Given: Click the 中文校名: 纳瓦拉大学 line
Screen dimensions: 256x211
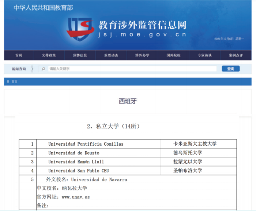Looking at the screenshot, I should click(x=62, y=188).
